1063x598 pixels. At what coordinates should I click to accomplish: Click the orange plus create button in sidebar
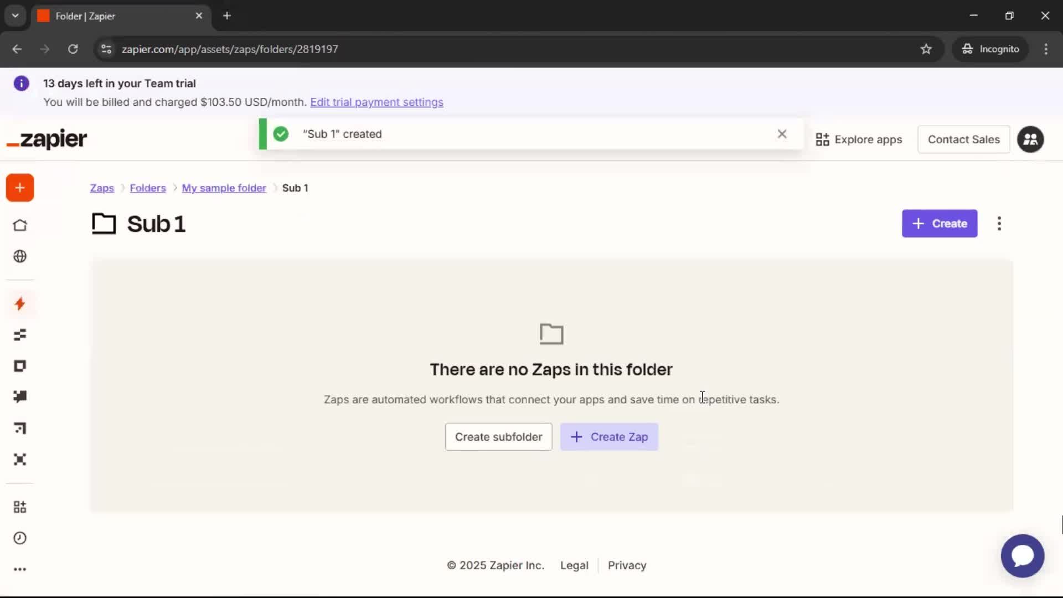click(20, 188)
